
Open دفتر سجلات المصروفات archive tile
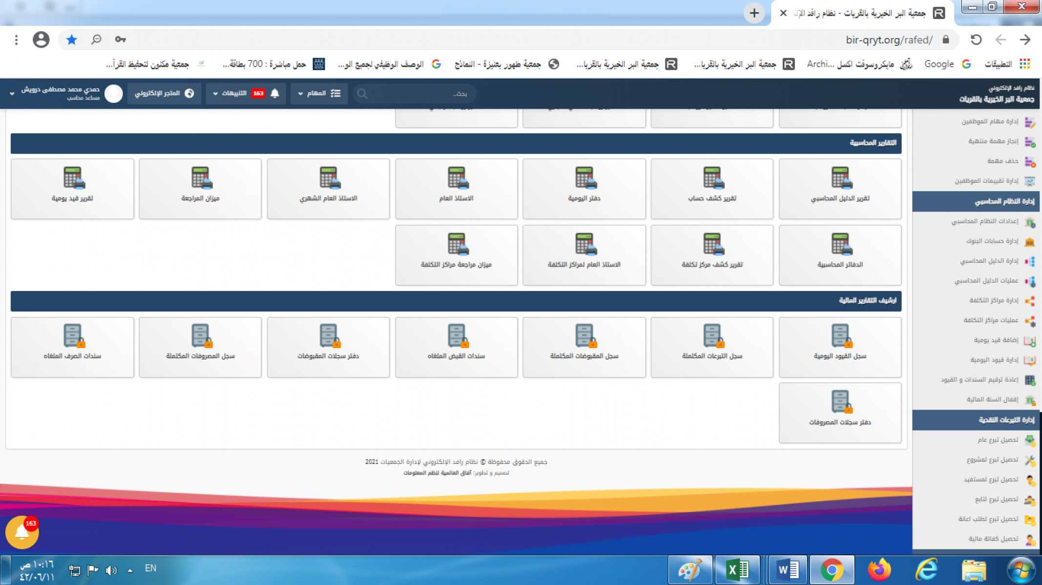coord(840,413)
